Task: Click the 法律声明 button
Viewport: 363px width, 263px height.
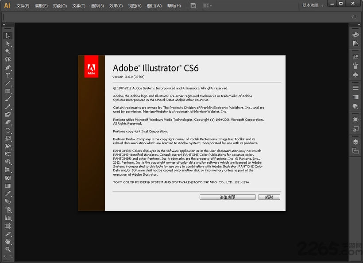Action: (x=228, y=197)
